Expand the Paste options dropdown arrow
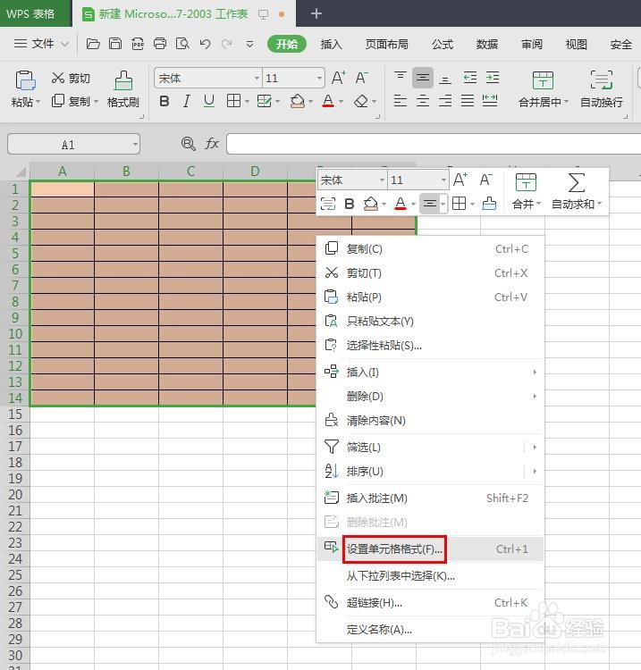Image resolution: width=641 pixels, height=670 pixels. point(38,102)
